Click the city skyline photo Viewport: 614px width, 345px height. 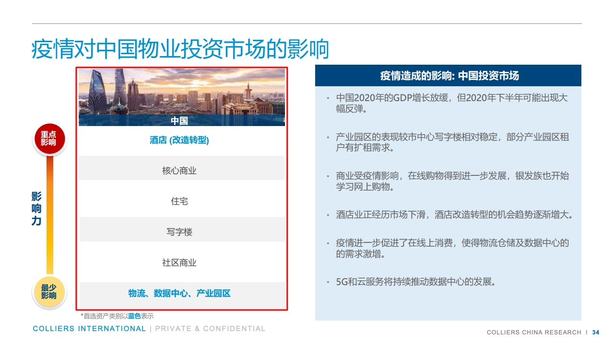tap(182, 97)
